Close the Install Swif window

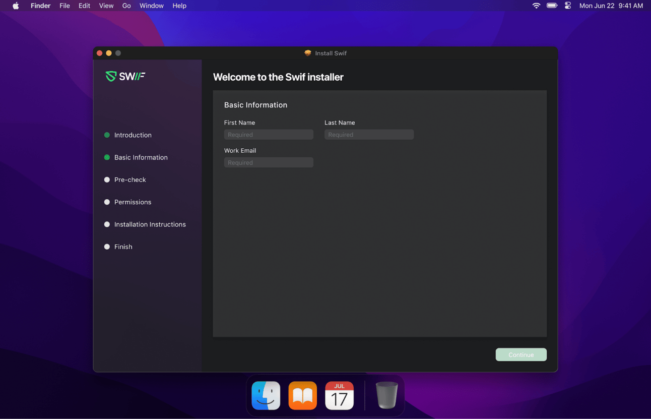point(100,53)
